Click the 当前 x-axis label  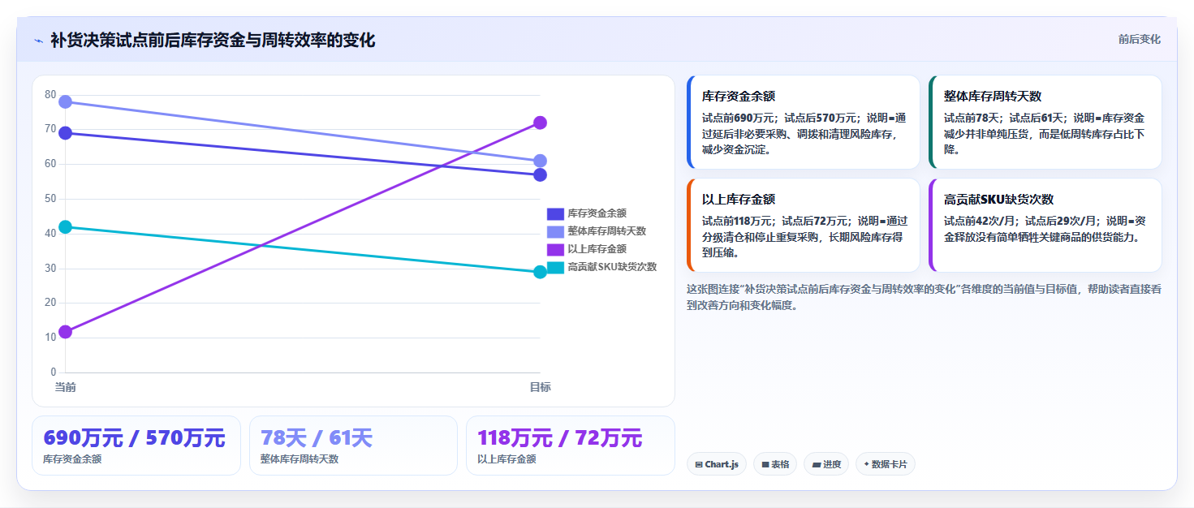coord(66,387)
